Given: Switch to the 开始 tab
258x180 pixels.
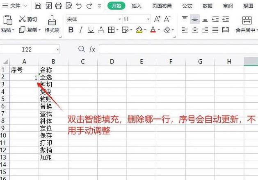Looking at the screenshot, I should click(116, 6).
